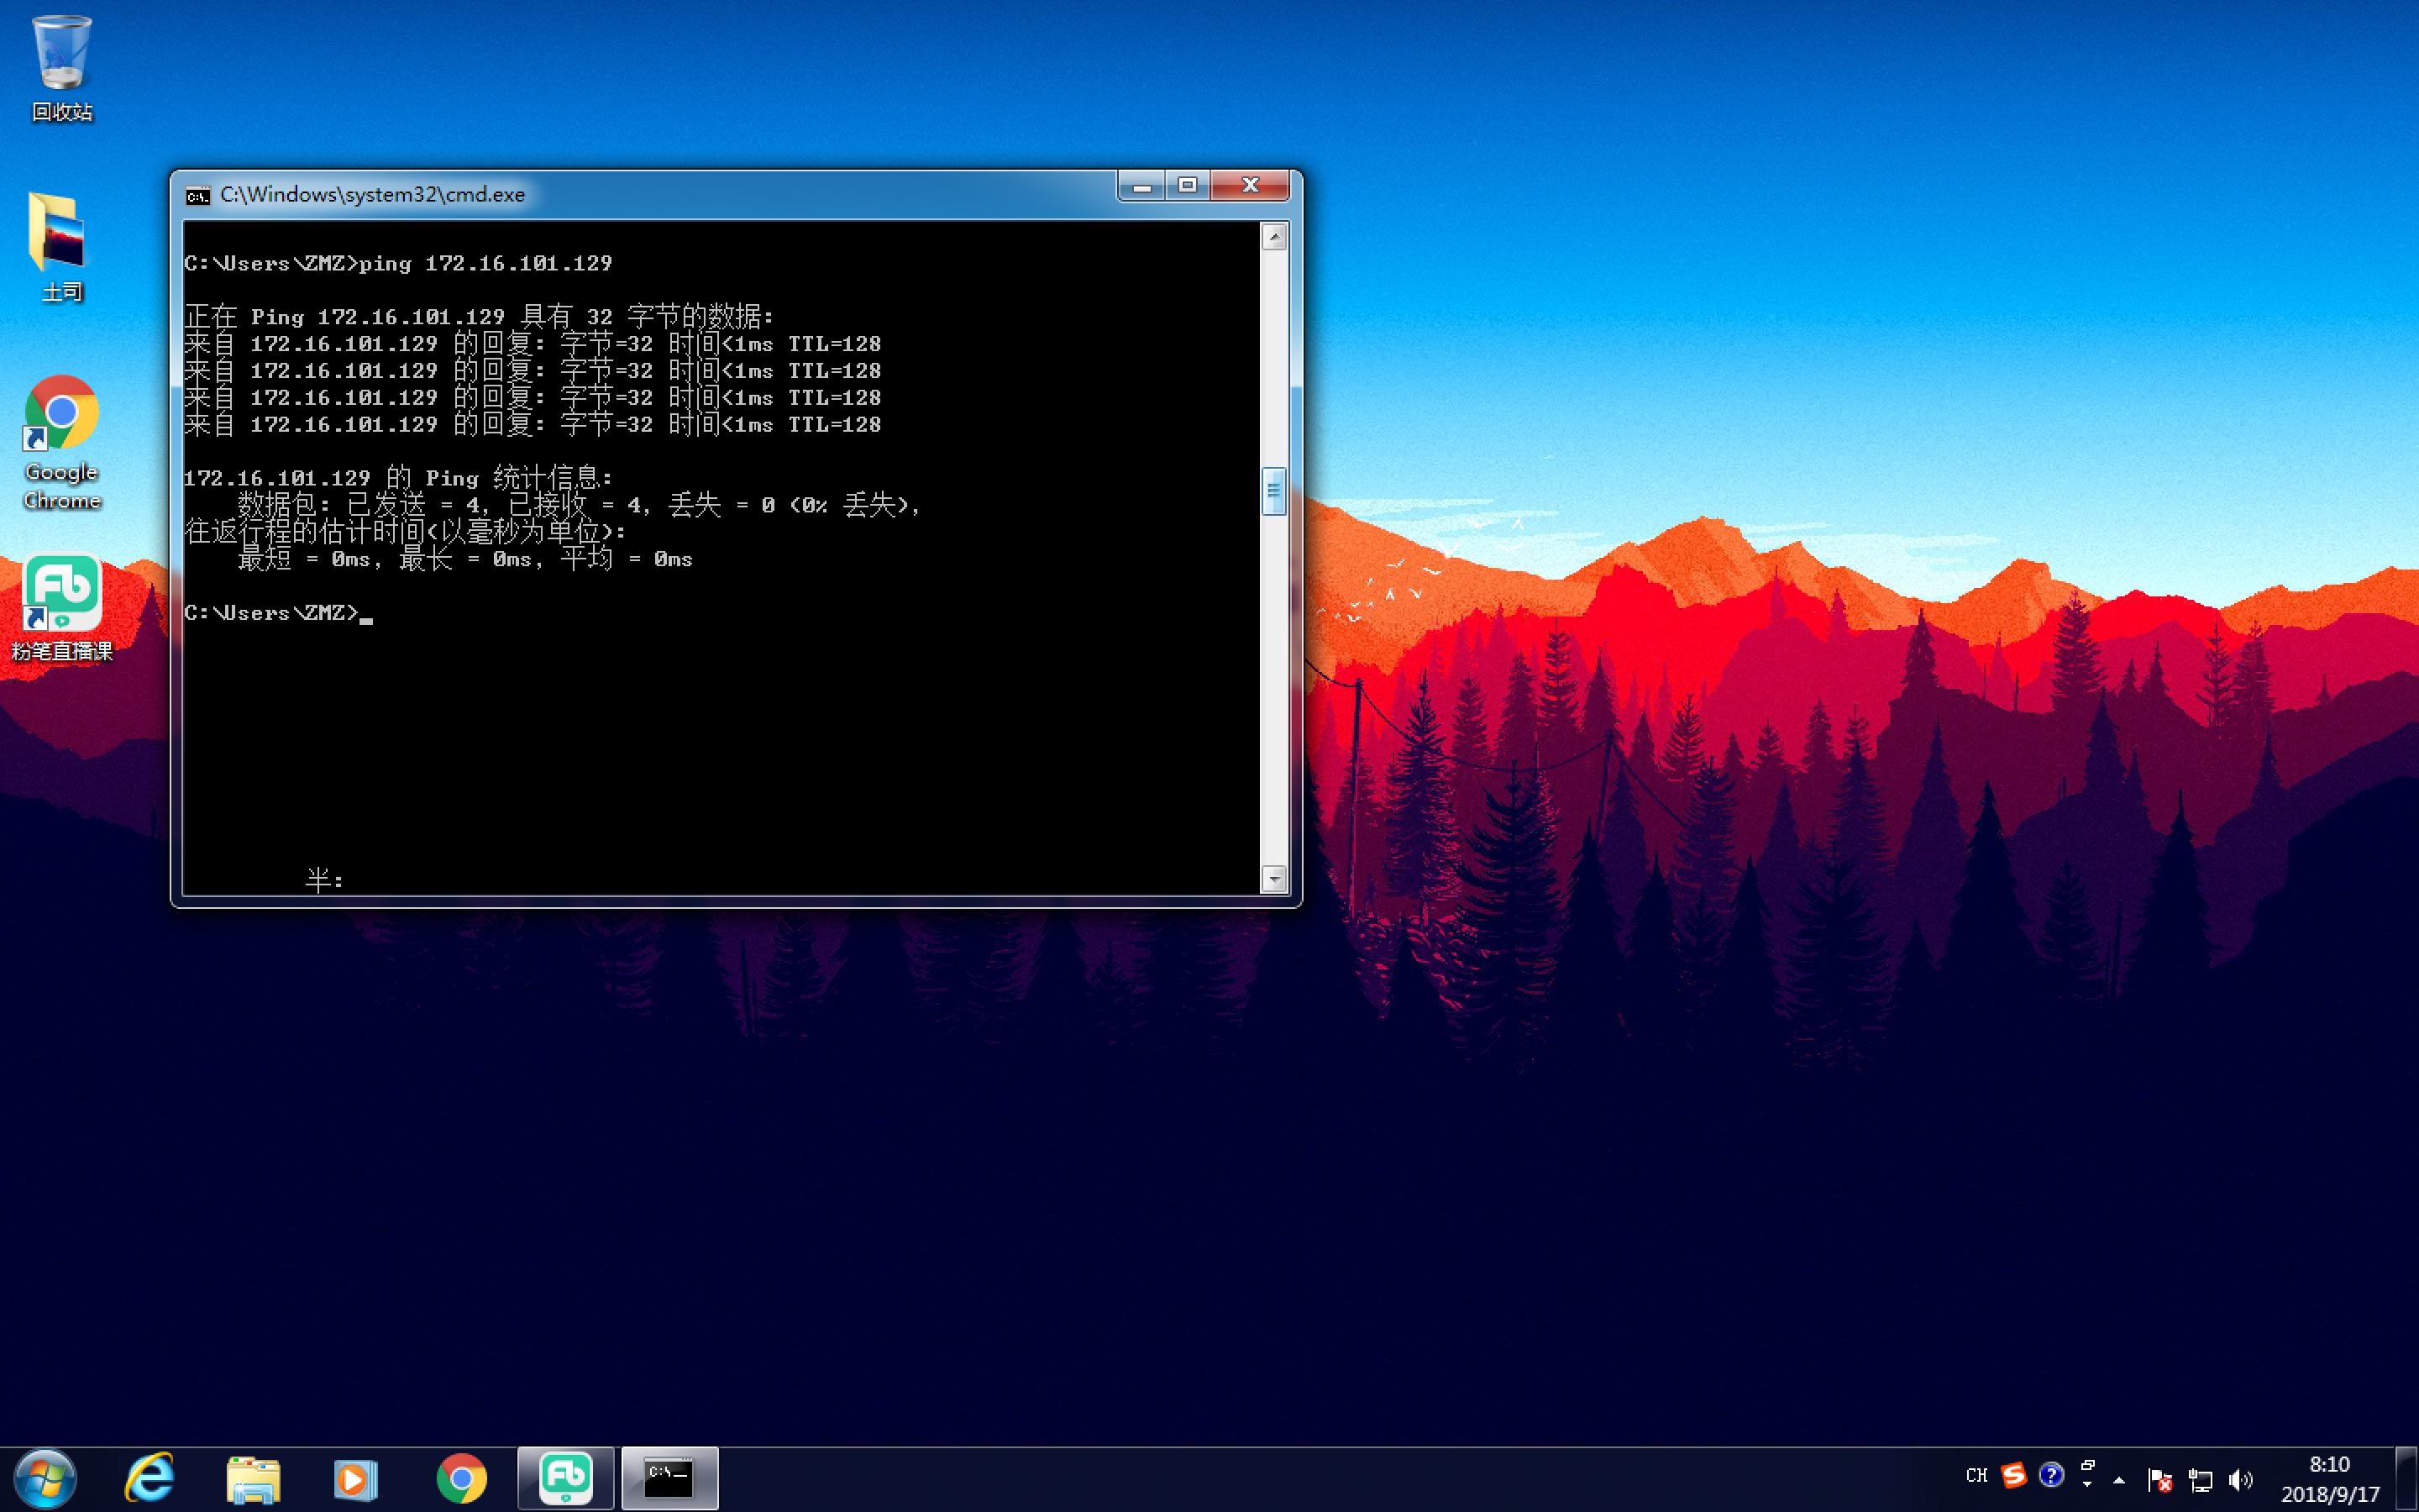This screenshot has height=1512, width=2419.
Task: Open Chrome from the taskbar
Action: [x=462, y=1479]
